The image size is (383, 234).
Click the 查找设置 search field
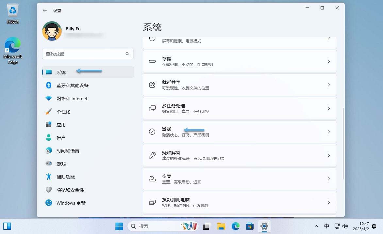tap(84, 54)
